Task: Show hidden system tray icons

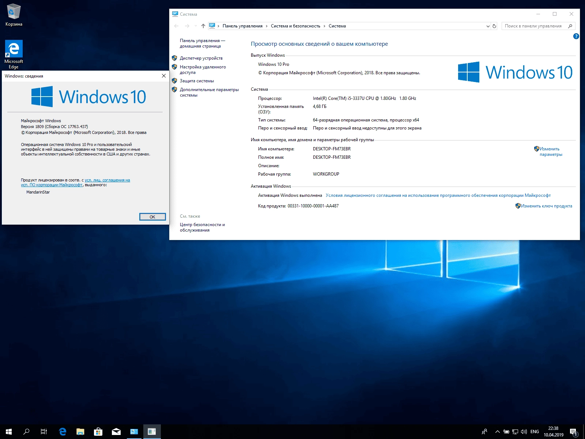Action: 497,432
